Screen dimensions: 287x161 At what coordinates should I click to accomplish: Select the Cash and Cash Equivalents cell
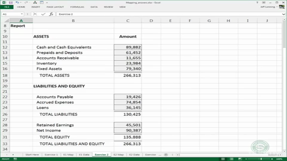73,47
